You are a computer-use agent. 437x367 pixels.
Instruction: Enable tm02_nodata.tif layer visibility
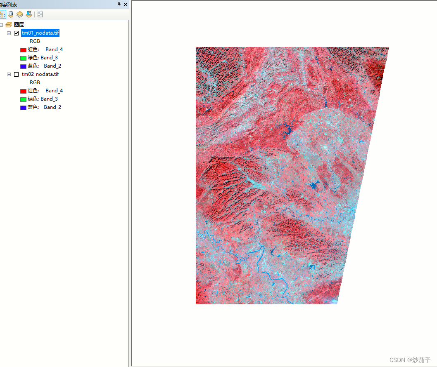17,74
